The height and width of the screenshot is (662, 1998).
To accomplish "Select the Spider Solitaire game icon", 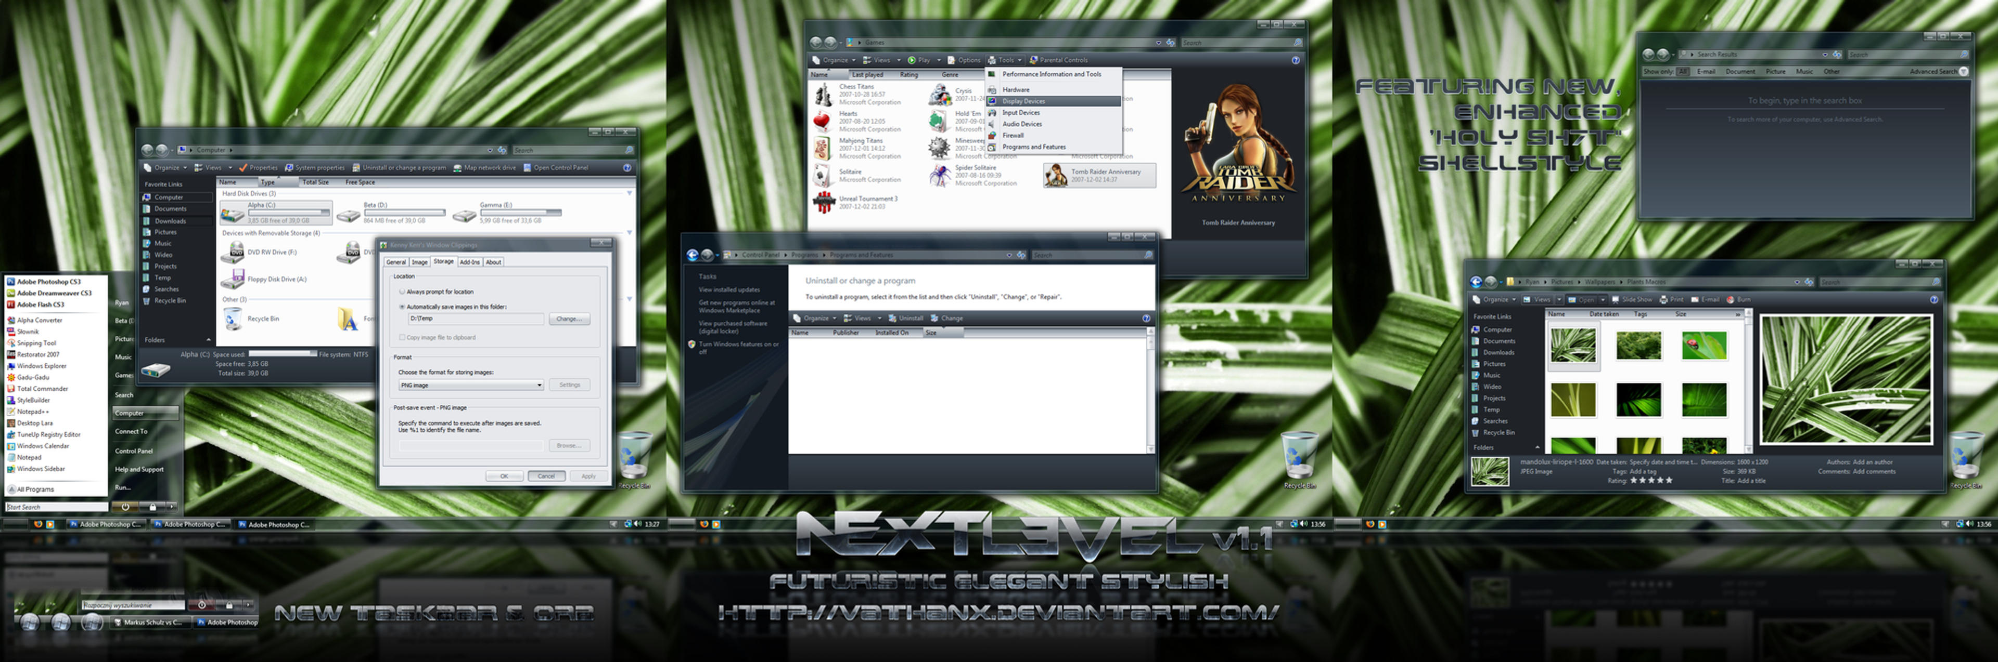I will [940, 176].
